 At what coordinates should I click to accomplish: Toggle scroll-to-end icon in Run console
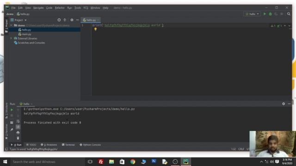point(18,127)
